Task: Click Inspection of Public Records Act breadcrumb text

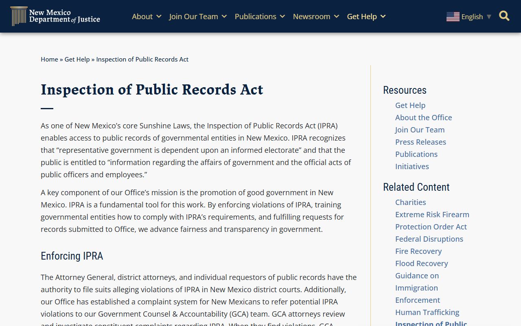Action: [x=142, y=59]
